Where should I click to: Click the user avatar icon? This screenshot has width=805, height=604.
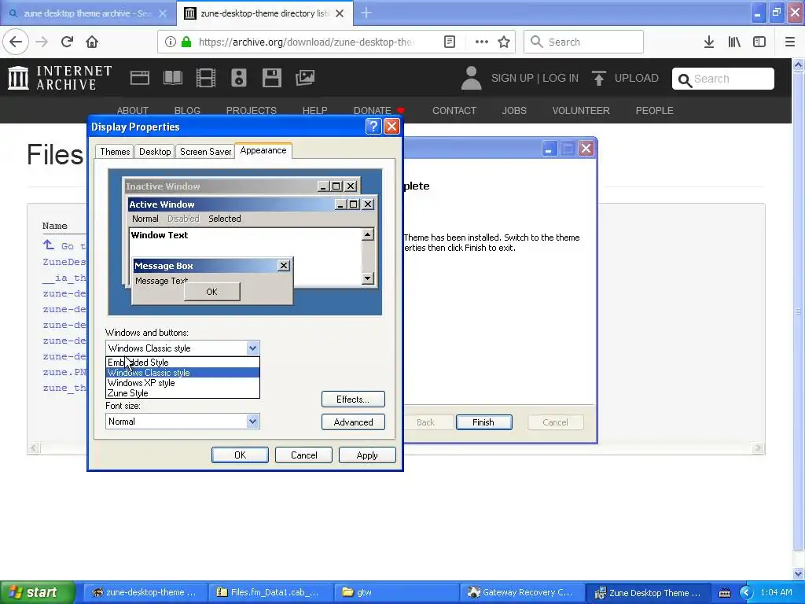(x=471, y=78)
